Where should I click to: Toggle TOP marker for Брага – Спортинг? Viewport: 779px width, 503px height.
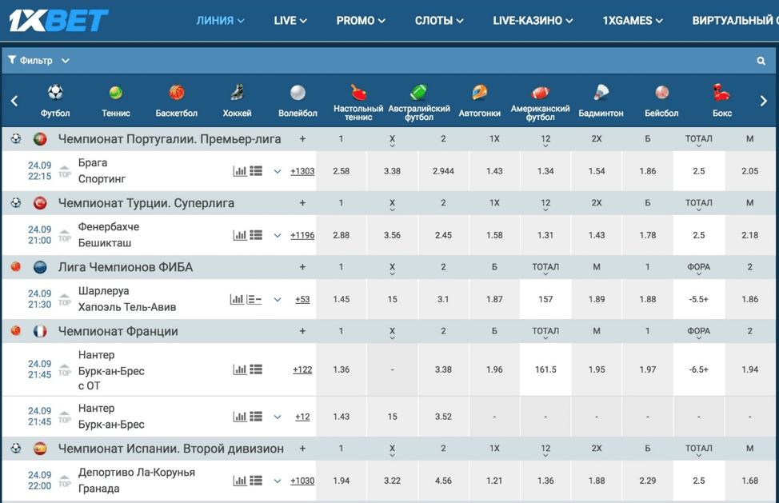click(x=65, y=171)
